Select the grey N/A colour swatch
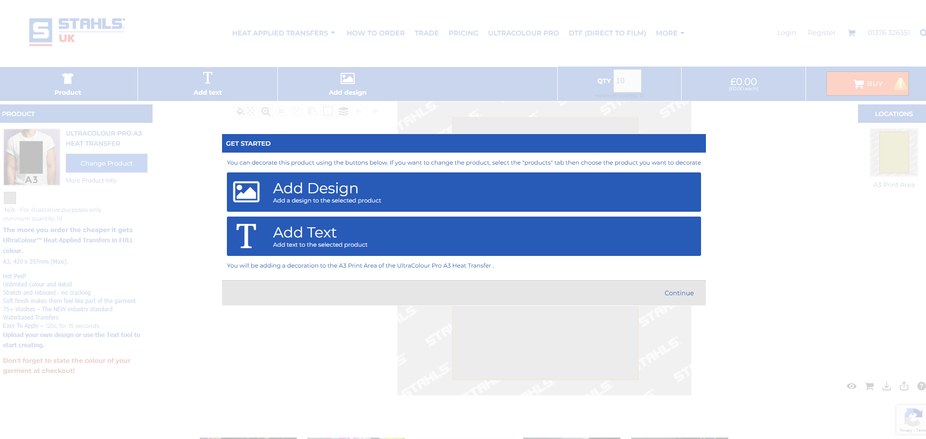The width and height of the screenshot is (926, 439). (10, 198)
